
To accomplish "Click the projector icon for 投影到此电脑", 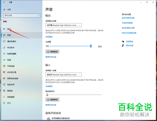I will [4, 78].
